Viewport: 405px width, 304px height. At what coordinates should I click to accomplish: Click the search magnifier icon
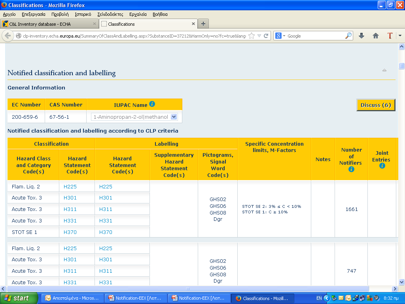[x=348, y=36]
